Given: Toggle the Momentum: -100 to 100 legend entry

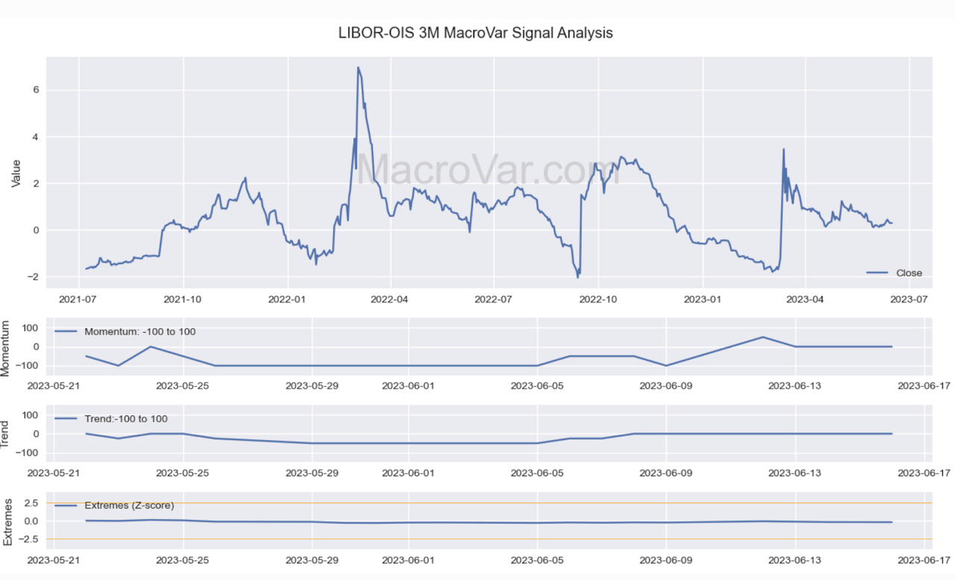Looking at the screenshot, I should click(x=142, y=331).
